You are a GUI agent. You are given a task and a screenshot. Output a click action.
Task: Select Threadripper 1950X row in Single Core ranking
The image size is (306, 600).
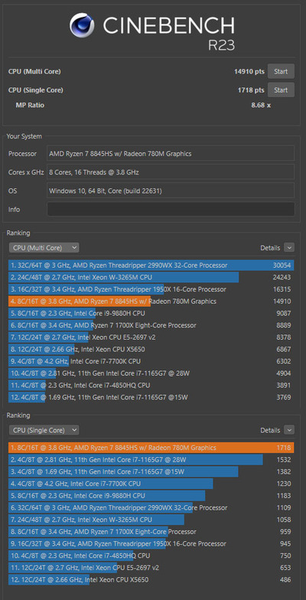click(151, 543)
